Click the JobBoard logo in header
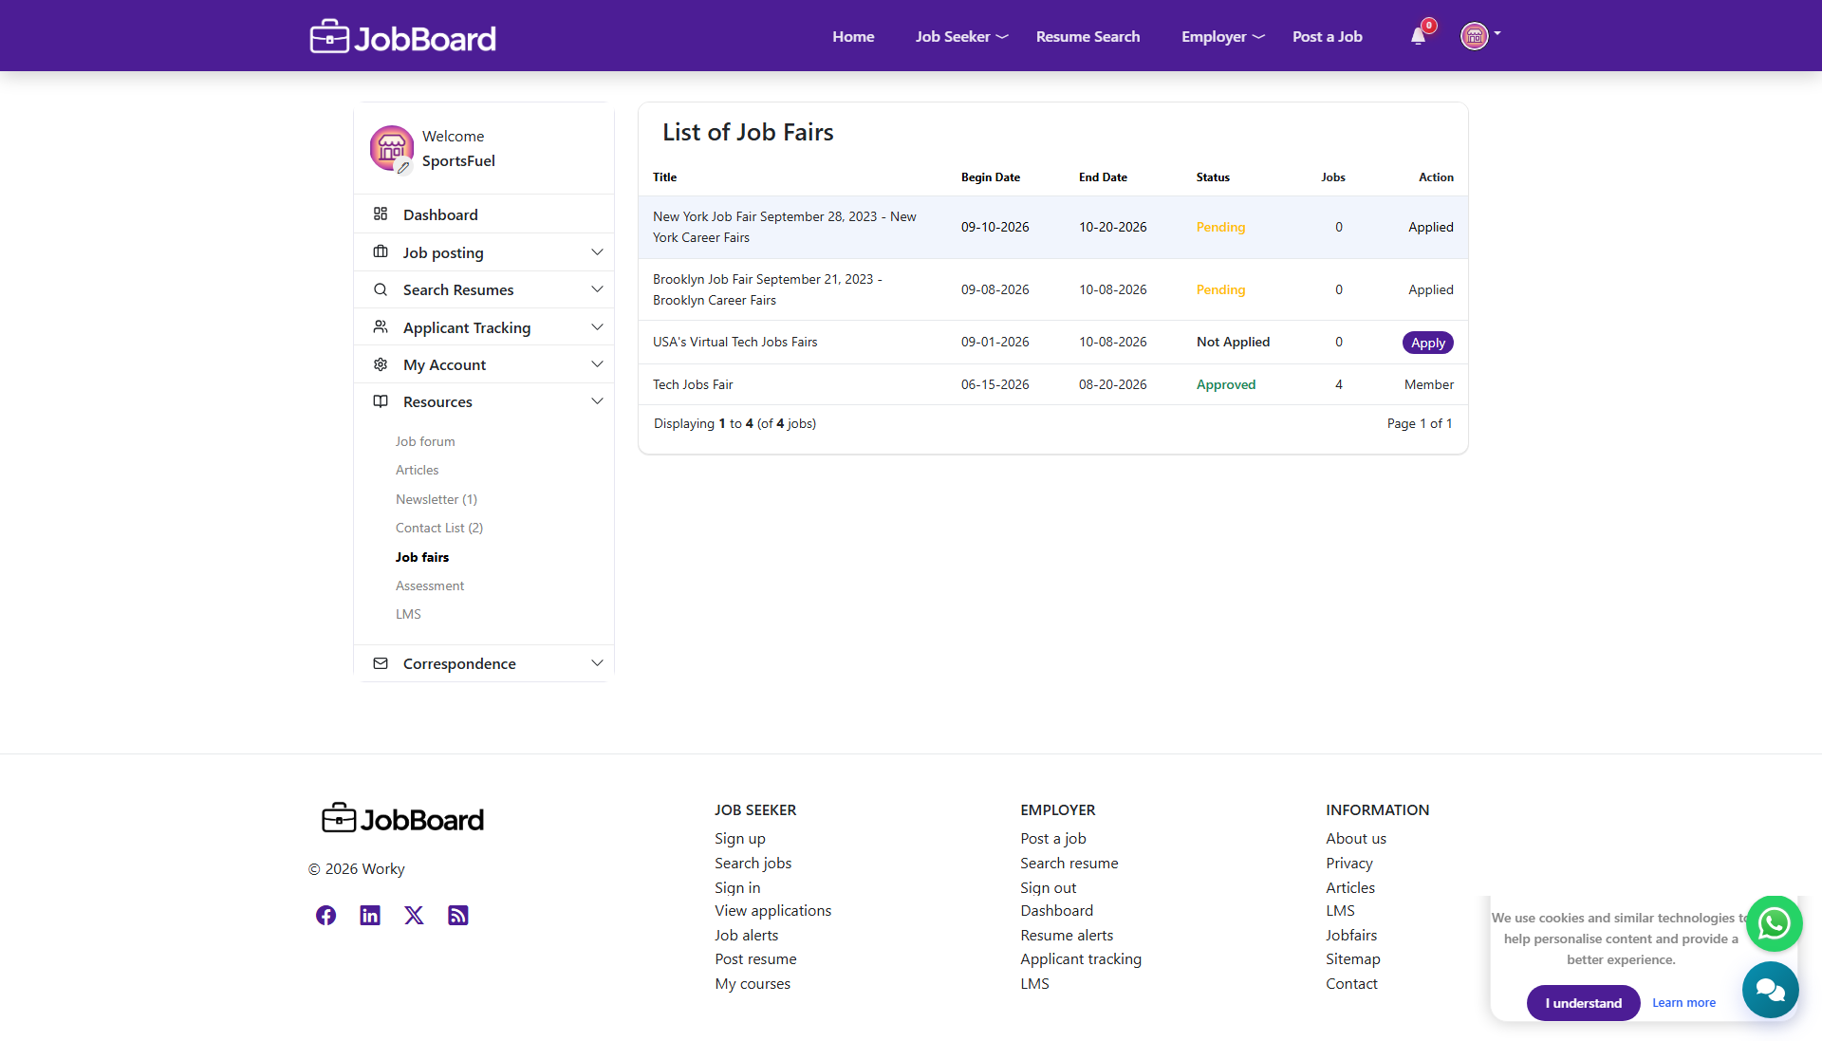This screenshot has width=1822, height=1041. (402, 37)
